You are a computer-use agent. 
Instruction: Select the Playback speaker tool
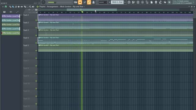coord(33,7)
